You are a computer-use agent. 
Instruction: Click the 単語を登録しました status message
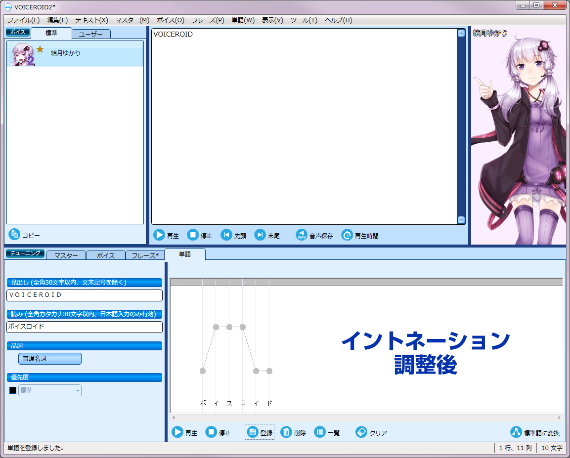36,448
